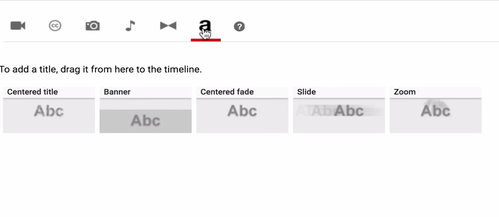Click the empty area above the Banner preview's gray band
Screen dimensions: 499x217
pyautogui.click(x=146, y=104)
